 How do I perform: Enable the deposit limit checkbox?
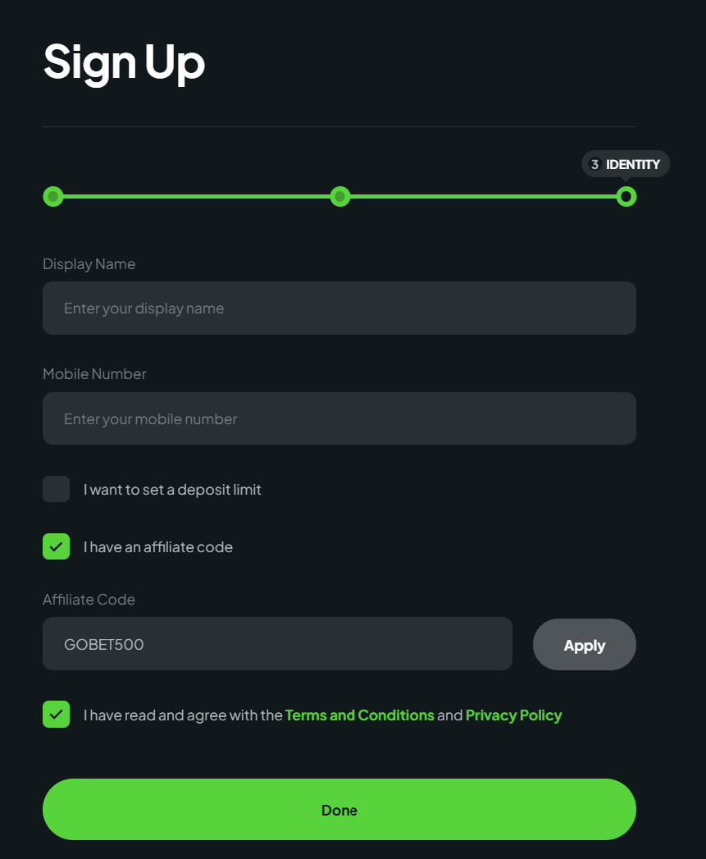click(x=57, y=489)
